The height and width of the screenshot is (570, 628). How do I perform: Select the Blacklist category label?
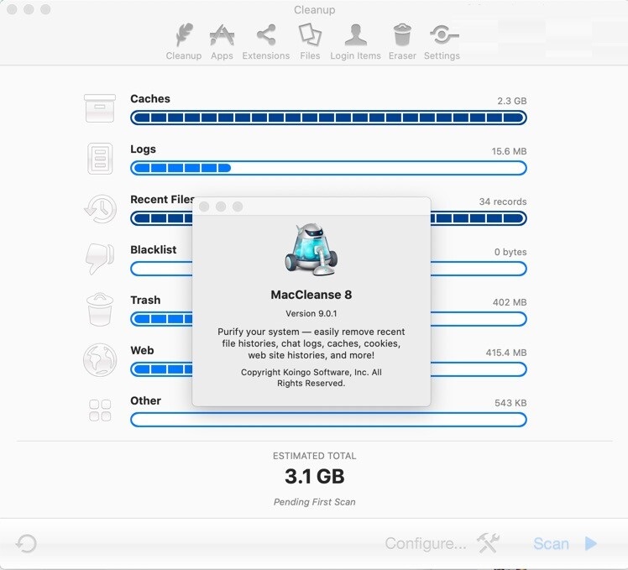click(x=154, y=249)
